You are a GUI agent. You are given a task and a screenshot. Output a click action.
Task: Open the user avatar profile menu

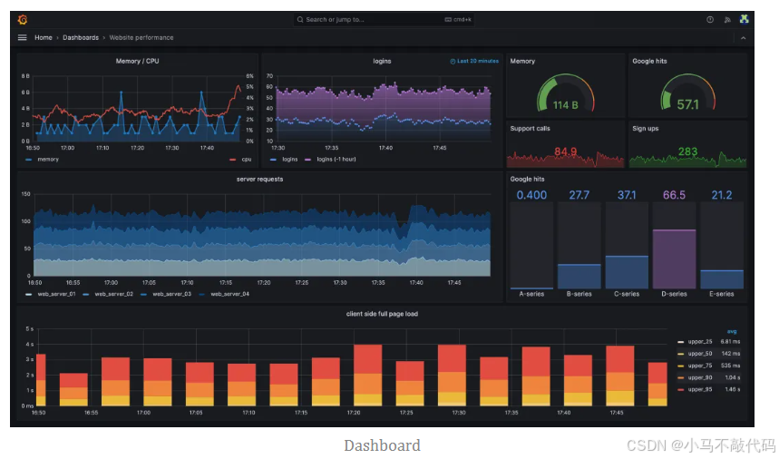point(744,19)
